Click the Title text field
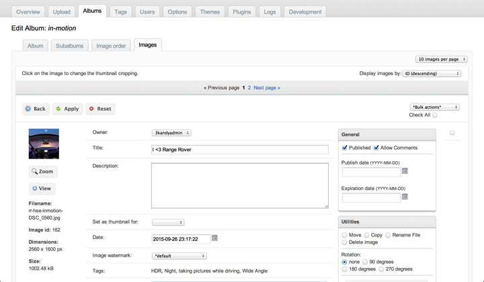The width and height of the screenshot is (484, 282). tap(239, 149)
